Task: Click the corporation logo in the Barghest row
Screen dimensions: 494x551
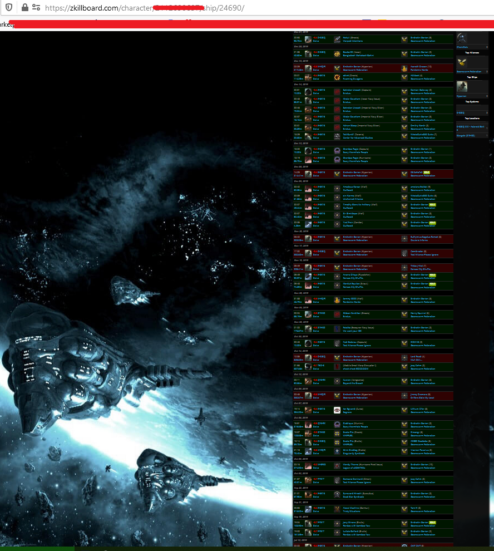Action: point(337,509)
